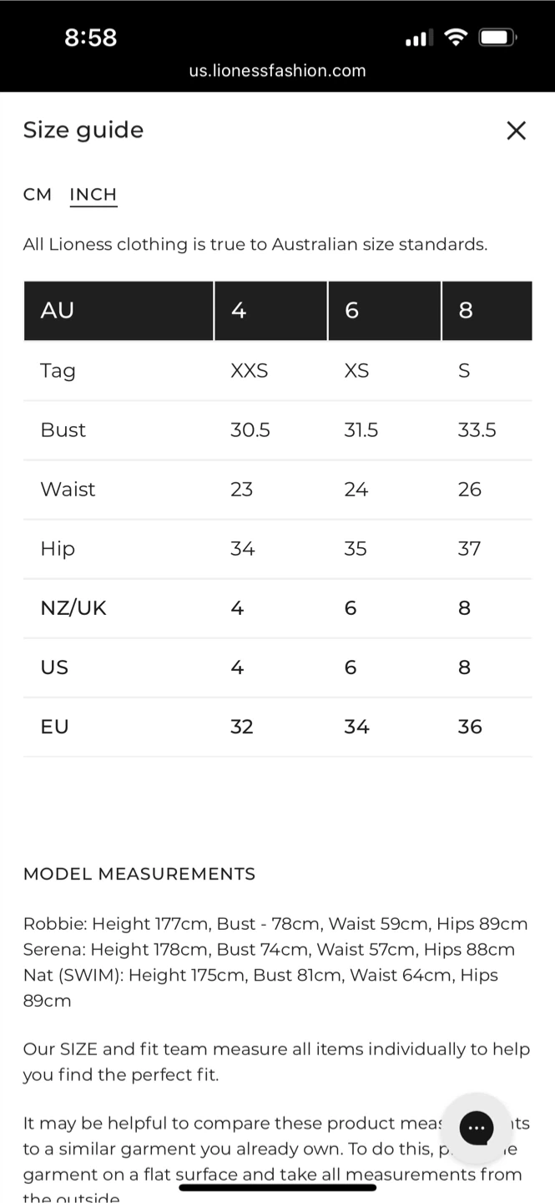Tap the Waist 24 measurement cell
Screen dimensions: 555x1203
point(356,490)
